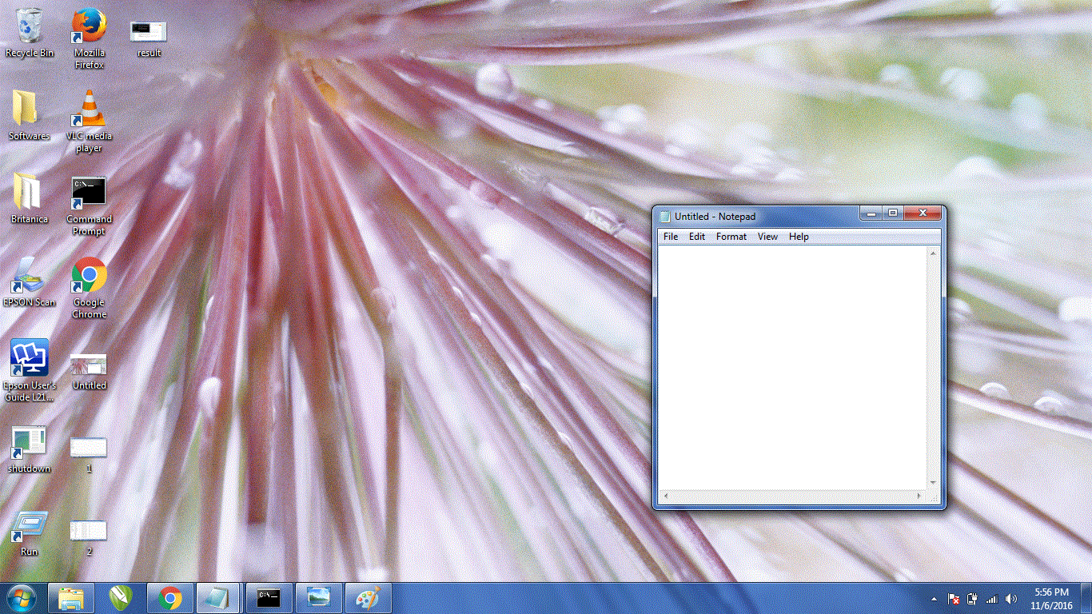The image size is (1092, 614).
Task: Open the Help menu in Notepad
Action: tap(799, 237)
